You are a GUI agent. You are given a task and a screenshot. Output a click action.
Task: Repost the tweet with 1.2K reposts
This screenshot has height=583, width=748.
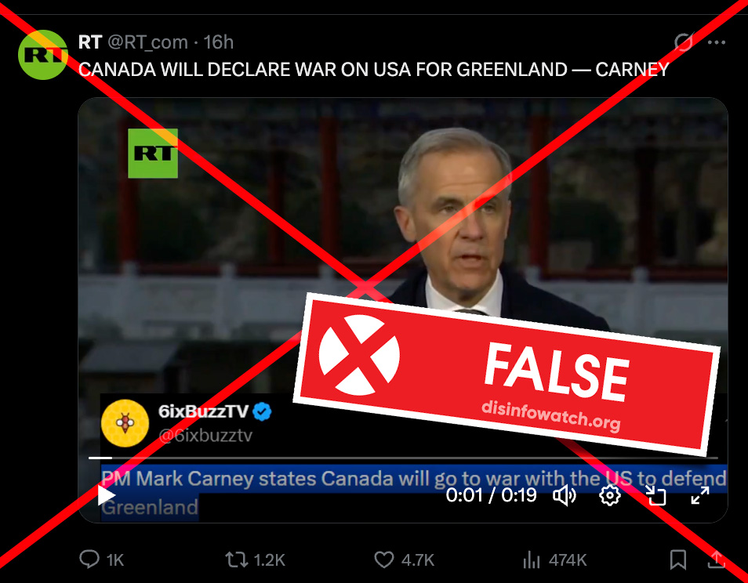click(256, 559)
